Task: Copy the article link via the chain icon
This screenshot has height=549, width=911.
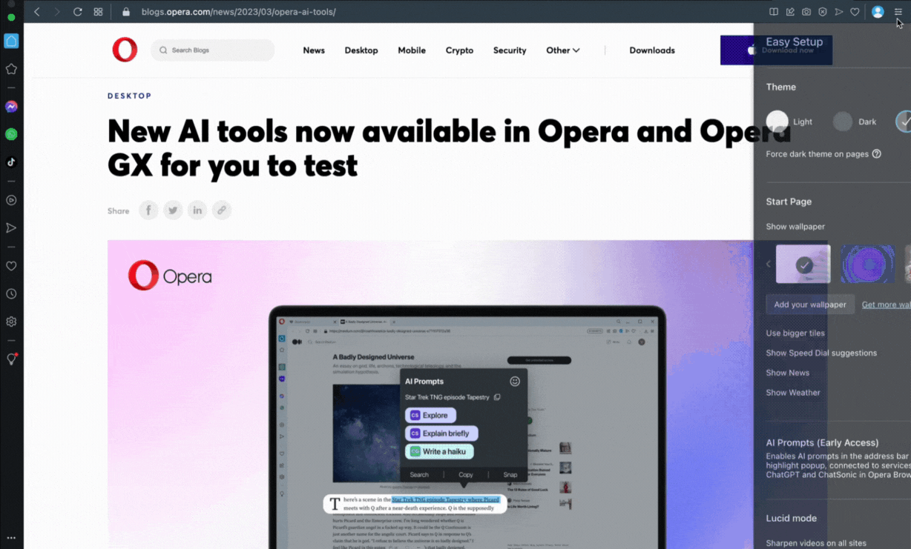Action: (221, 210)
